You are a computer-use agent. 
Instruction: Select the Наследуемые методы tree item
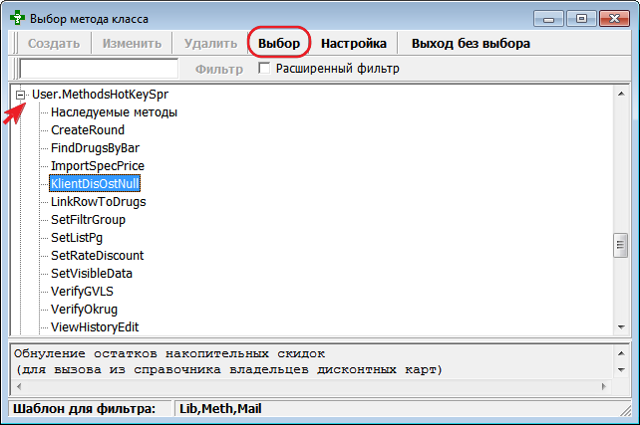(114, 112)
